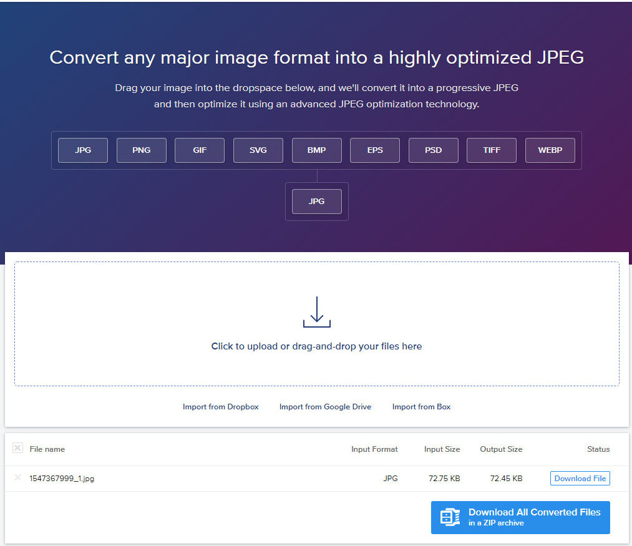The image size is (632, 546).
Task: Choose GIF as the input format
Action: [x=200, y=150]
